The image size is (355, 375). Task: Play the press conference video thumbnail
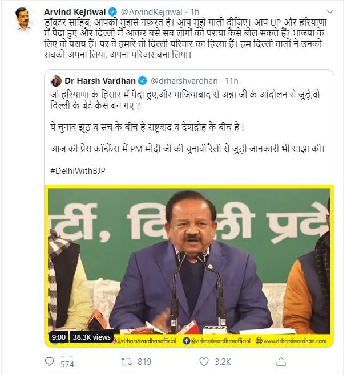click(x=189, y=266)
